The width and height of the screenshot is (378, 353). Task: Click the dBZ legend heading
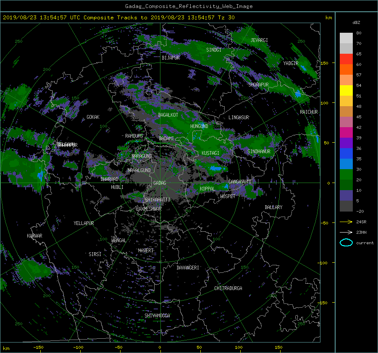[356, 22]
